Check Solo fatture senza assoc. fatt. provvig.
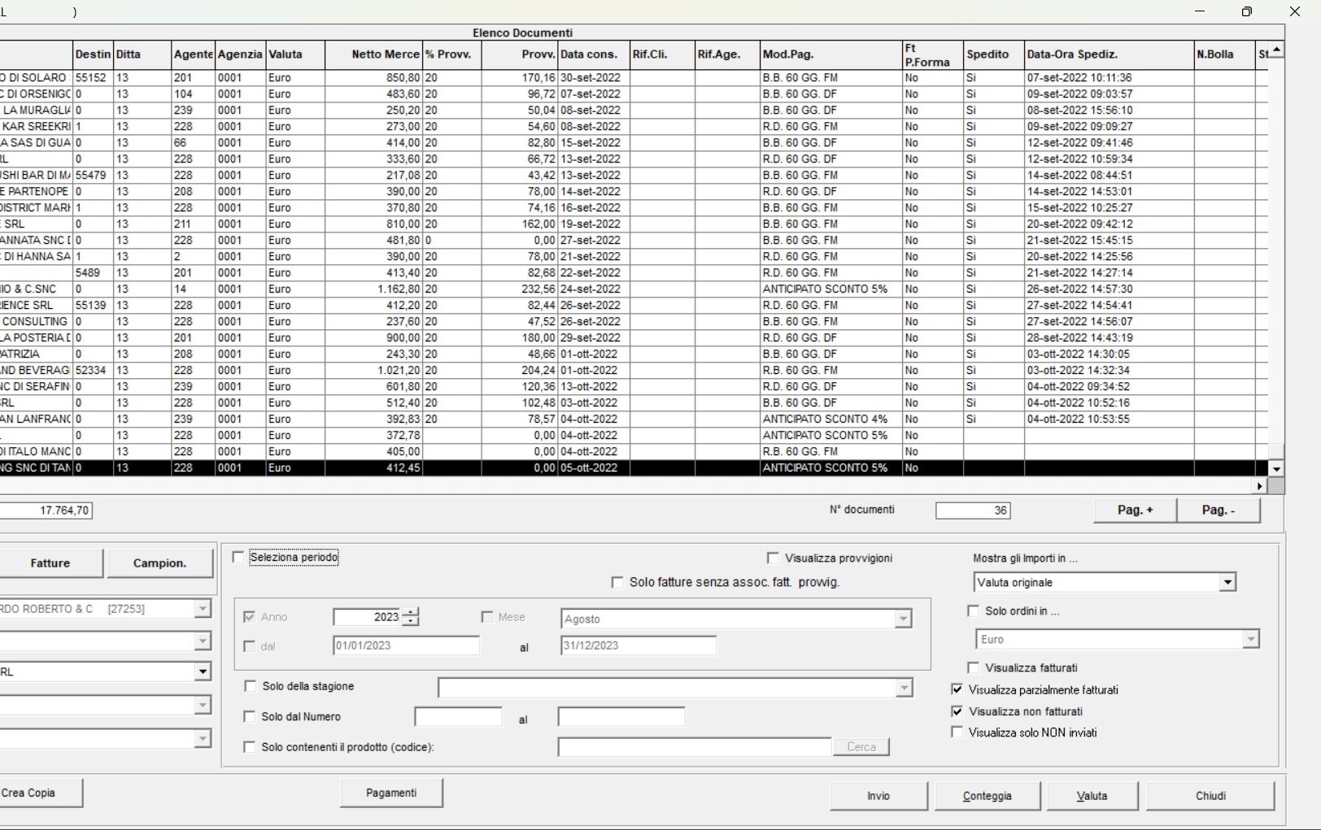Screen dimensions: 1321x830 tap(617, 582)
